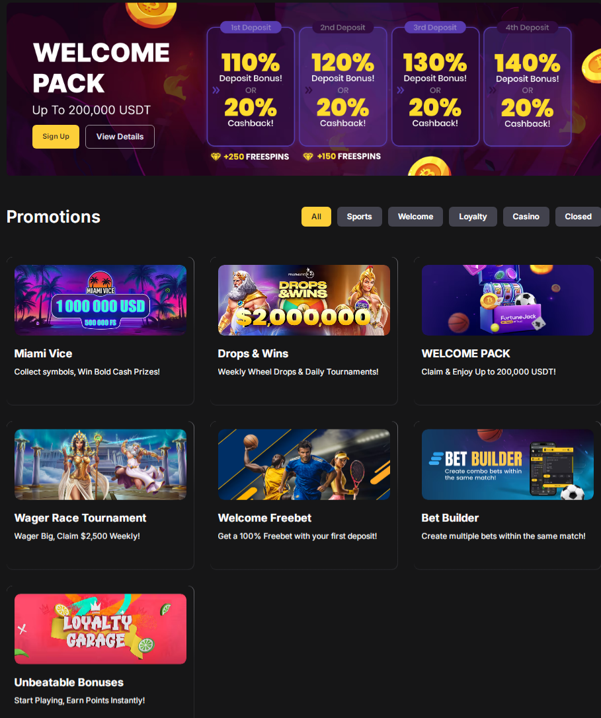Screen dimensions: 601x718
Task: Click the 4th Deposit 140% bonus card
Action: coord(527,87)
